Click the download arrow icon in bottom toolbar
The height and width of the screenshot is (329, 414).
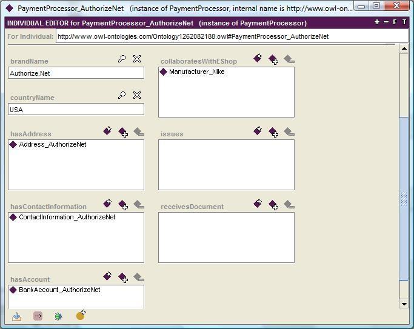17,316
